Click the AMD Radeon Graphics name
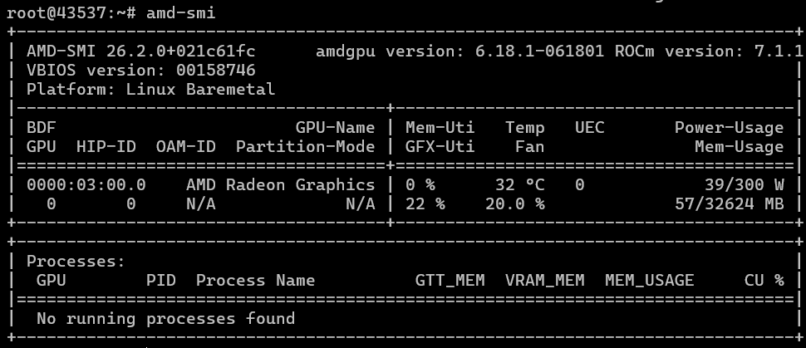The height and width of the screenshot is (348, 806). coord(280,185)
